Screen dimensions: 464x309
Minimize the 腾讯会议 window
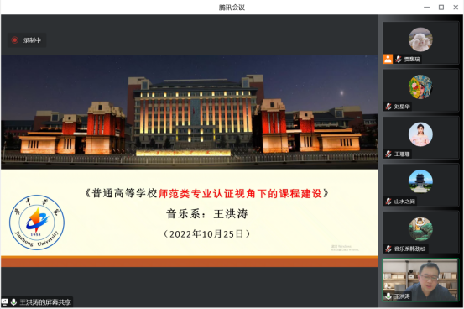426,7
